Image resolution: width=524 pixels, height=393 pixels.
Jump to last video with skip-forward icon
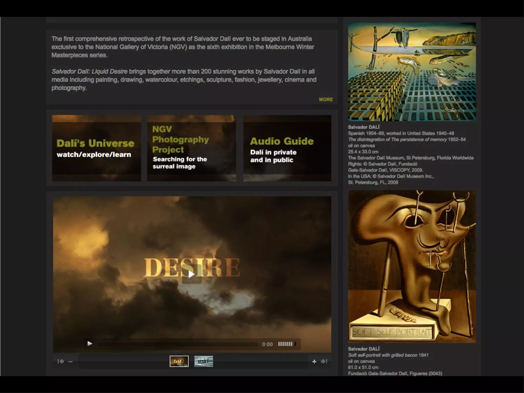coord(324,361)
